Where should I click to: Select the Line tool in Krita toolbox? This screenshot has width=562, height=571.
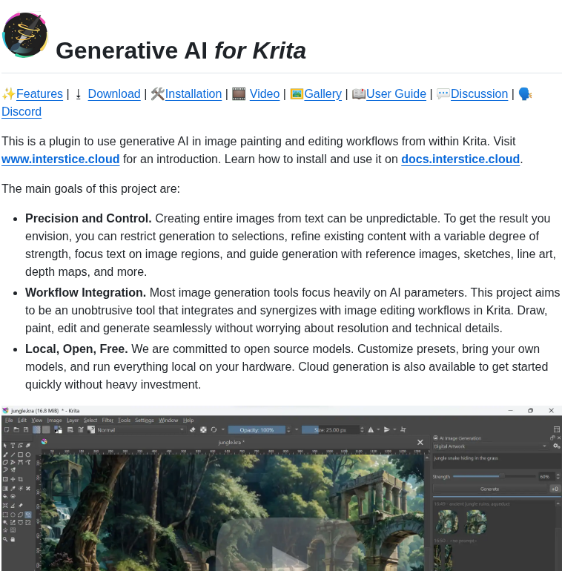(x=13, y=455)
